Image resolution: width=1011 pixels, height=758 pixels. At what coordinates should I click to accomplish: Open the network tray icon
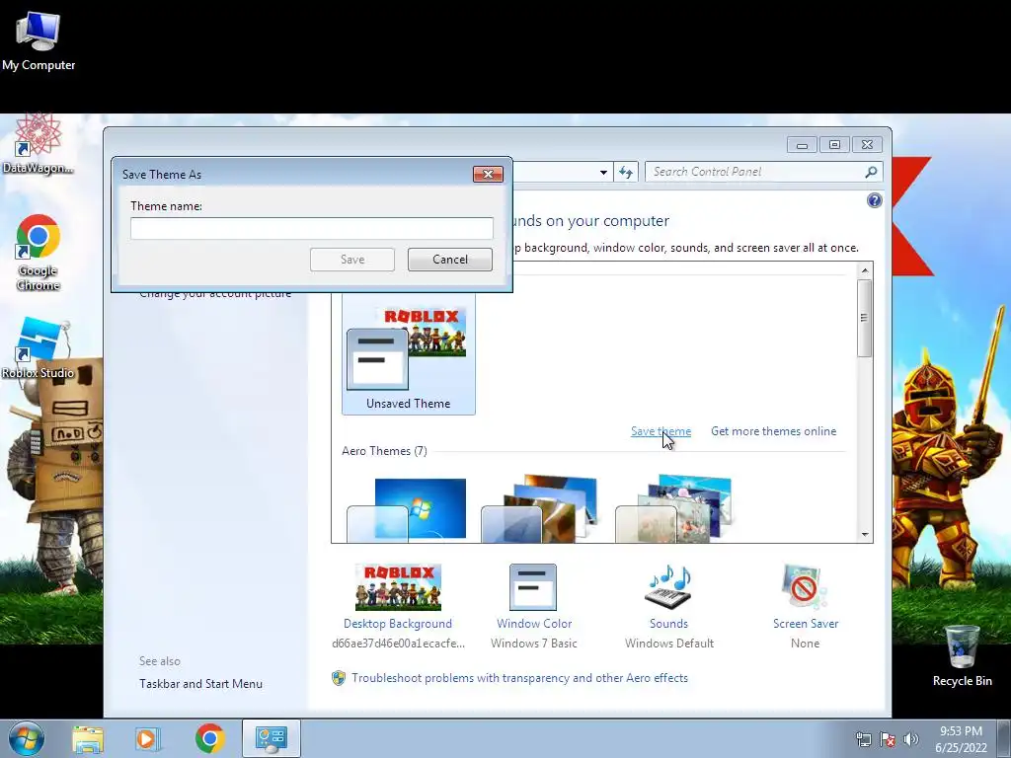click(x=863, y=739)
